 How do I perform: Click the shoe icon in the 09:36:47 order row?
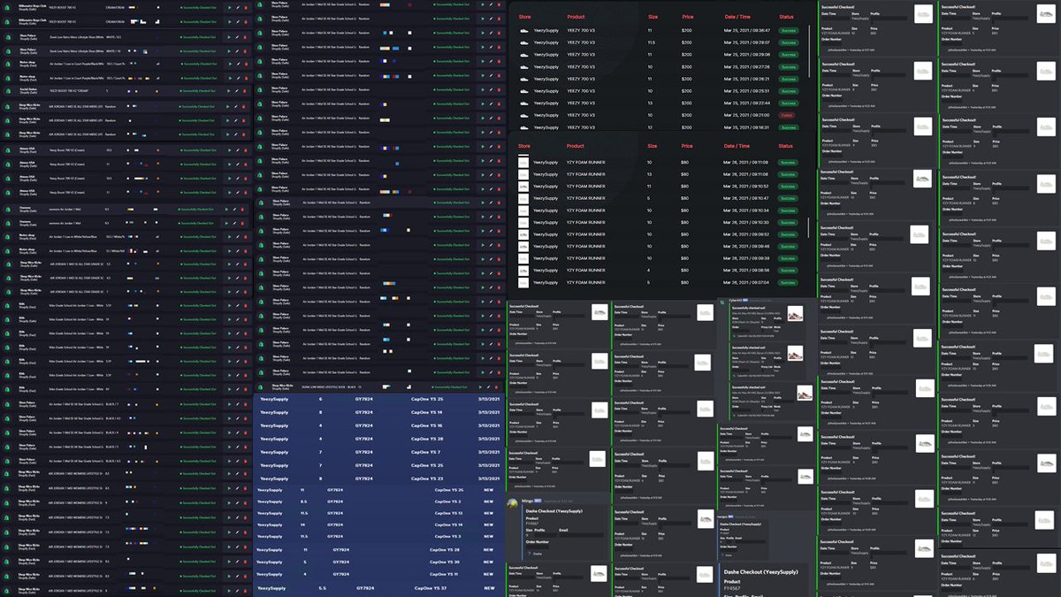(x=524, y=30)
